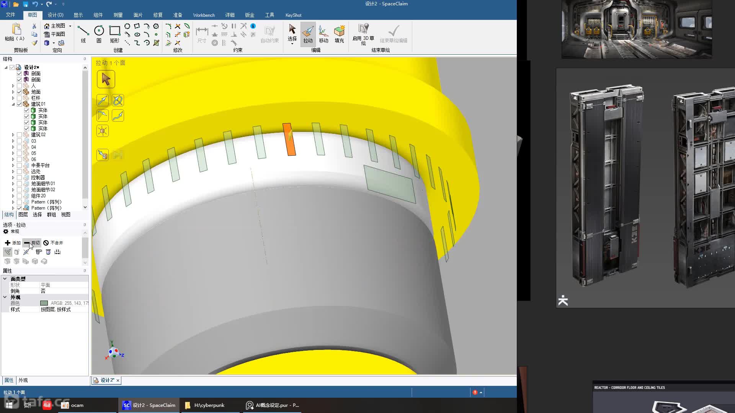This screenshot has height=413, width=735.
Task: Select the Line sketch tool
Action: tap(83, 34)
